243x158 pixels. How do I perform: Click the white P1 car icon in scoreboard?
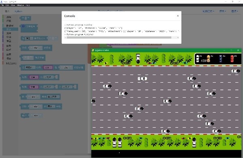point(198,59)
